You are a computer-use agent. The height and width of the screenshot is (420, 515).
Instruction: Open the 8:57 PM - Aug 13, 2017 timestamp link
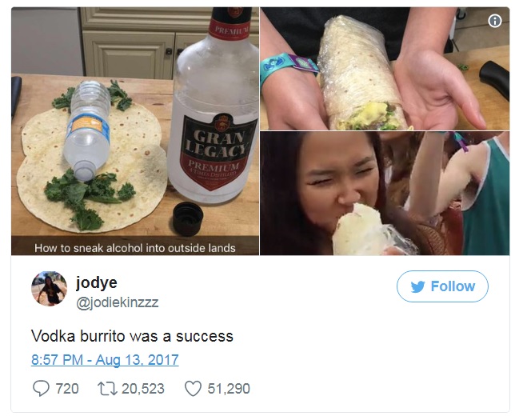[x=105, y=359]
